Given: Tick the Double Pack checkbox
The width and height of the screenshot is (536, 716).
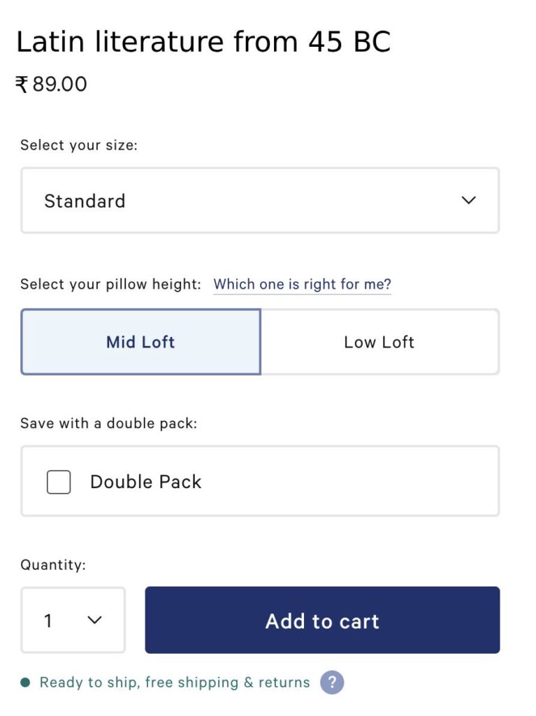Looking at the screenshot, I should [x=59, y=482].
